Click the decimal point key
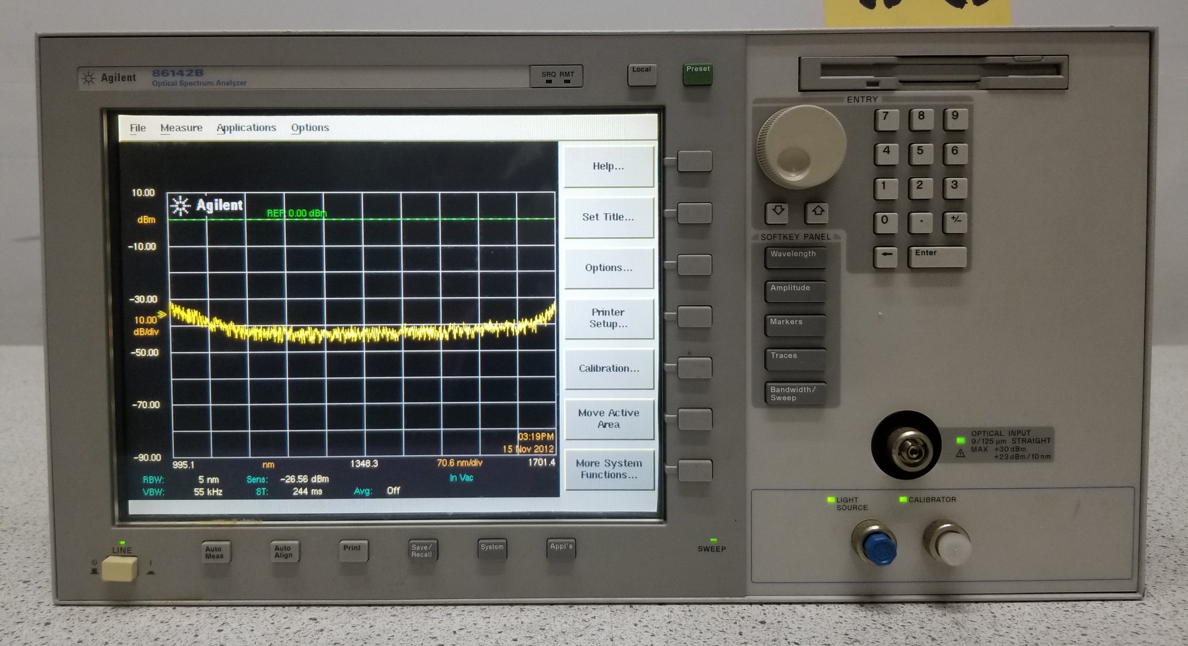 click(x=920, y=223)
